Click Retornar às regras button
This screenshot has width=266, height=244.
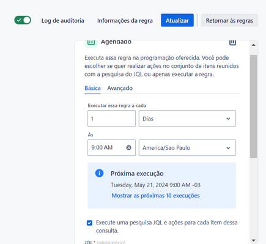pyautogui.click(x=229, y=20)
